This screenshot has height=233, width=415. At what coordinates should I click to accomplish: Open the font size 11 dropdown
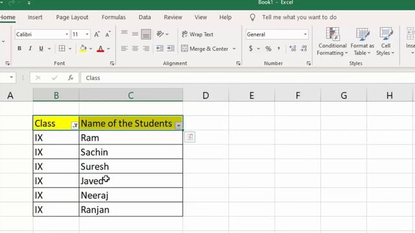click(x=87, y=34)
